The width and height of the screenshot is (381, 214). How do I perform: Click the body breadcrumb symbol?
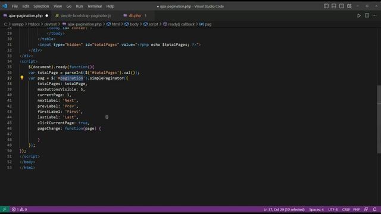132,24
